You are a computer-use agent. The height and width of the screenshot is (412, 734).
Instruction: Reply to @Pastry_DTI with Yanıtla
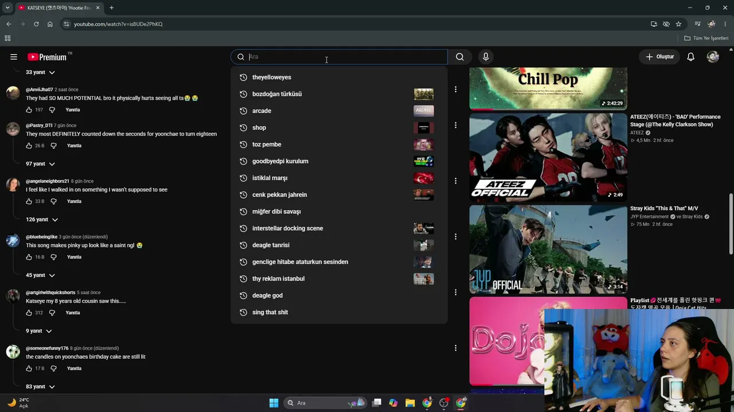(74, 146)
